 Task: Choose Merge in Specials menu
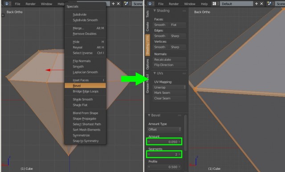[x=85, y=28]
